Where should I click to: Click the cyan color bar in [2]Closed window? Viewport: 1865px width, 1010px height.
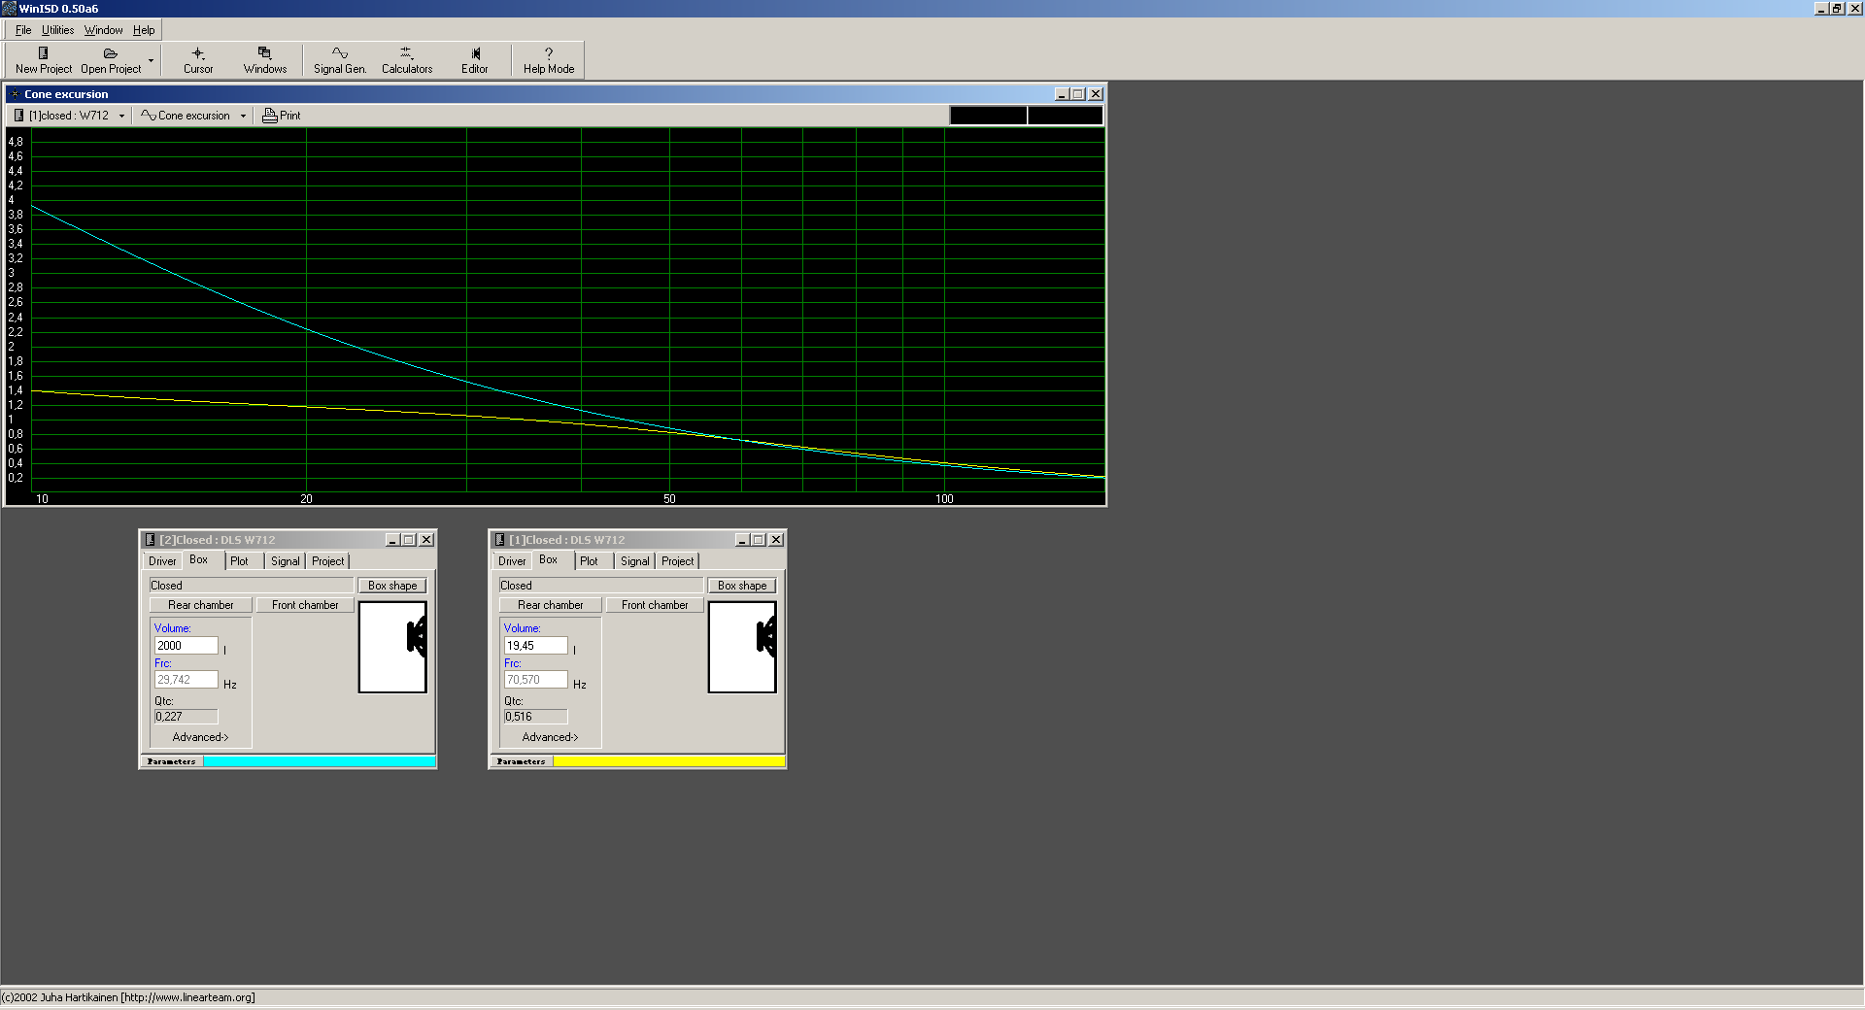[319, 762]
